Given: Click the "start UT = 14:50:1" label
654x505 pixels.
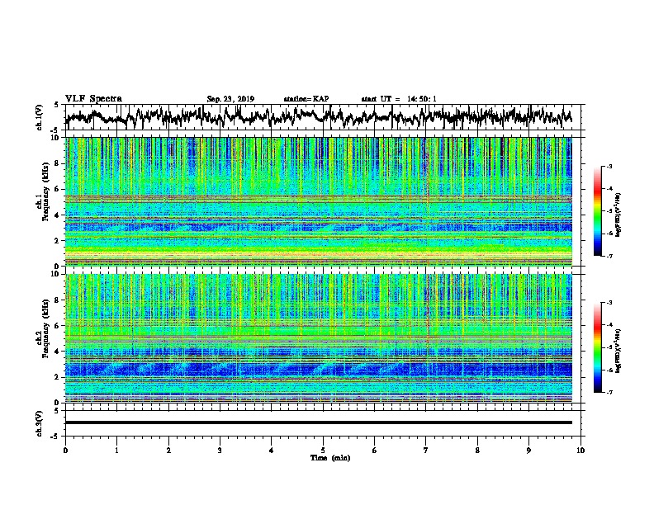Looking at the screenshot, I should coord(399,99).
